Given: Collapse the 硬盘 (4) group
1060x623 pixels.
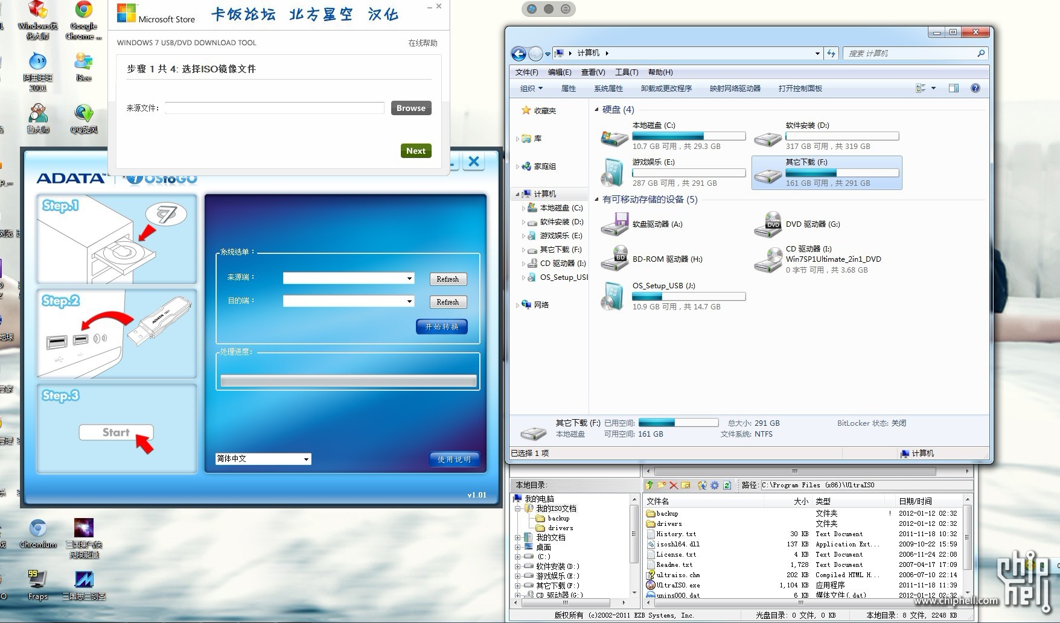Looking at the screenshot, I should 596,110.
